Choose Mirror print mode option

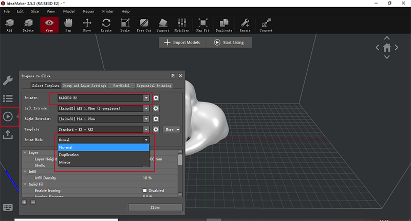pos(103,163)
